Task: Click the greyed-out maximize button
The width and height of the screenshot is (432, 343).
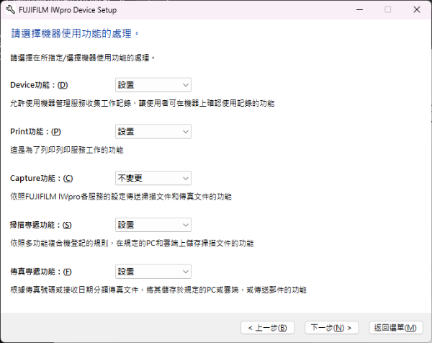Action: 388,10
